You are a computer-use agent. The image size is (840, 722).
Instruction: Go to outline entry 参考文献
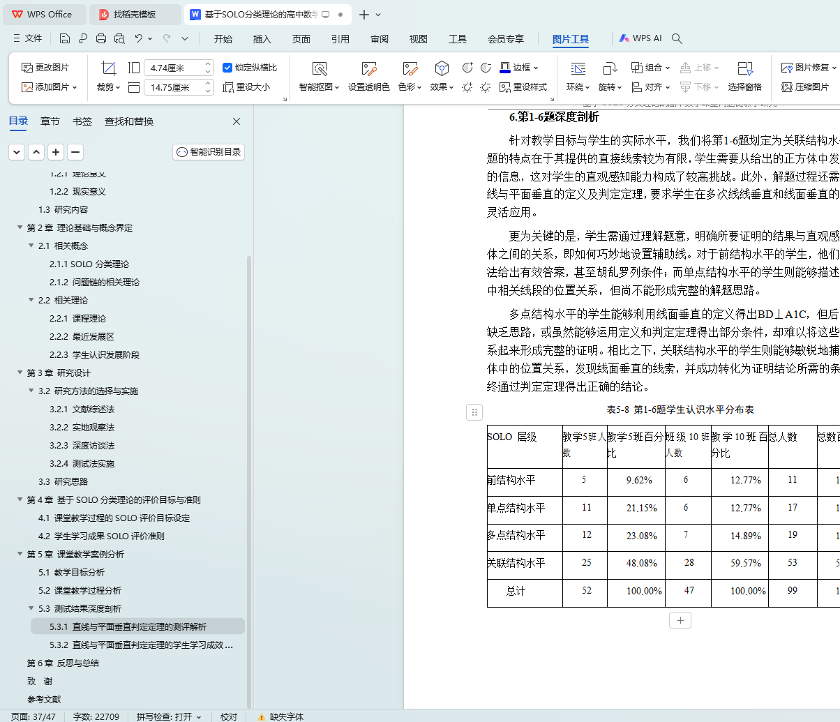tap(44, 700)
